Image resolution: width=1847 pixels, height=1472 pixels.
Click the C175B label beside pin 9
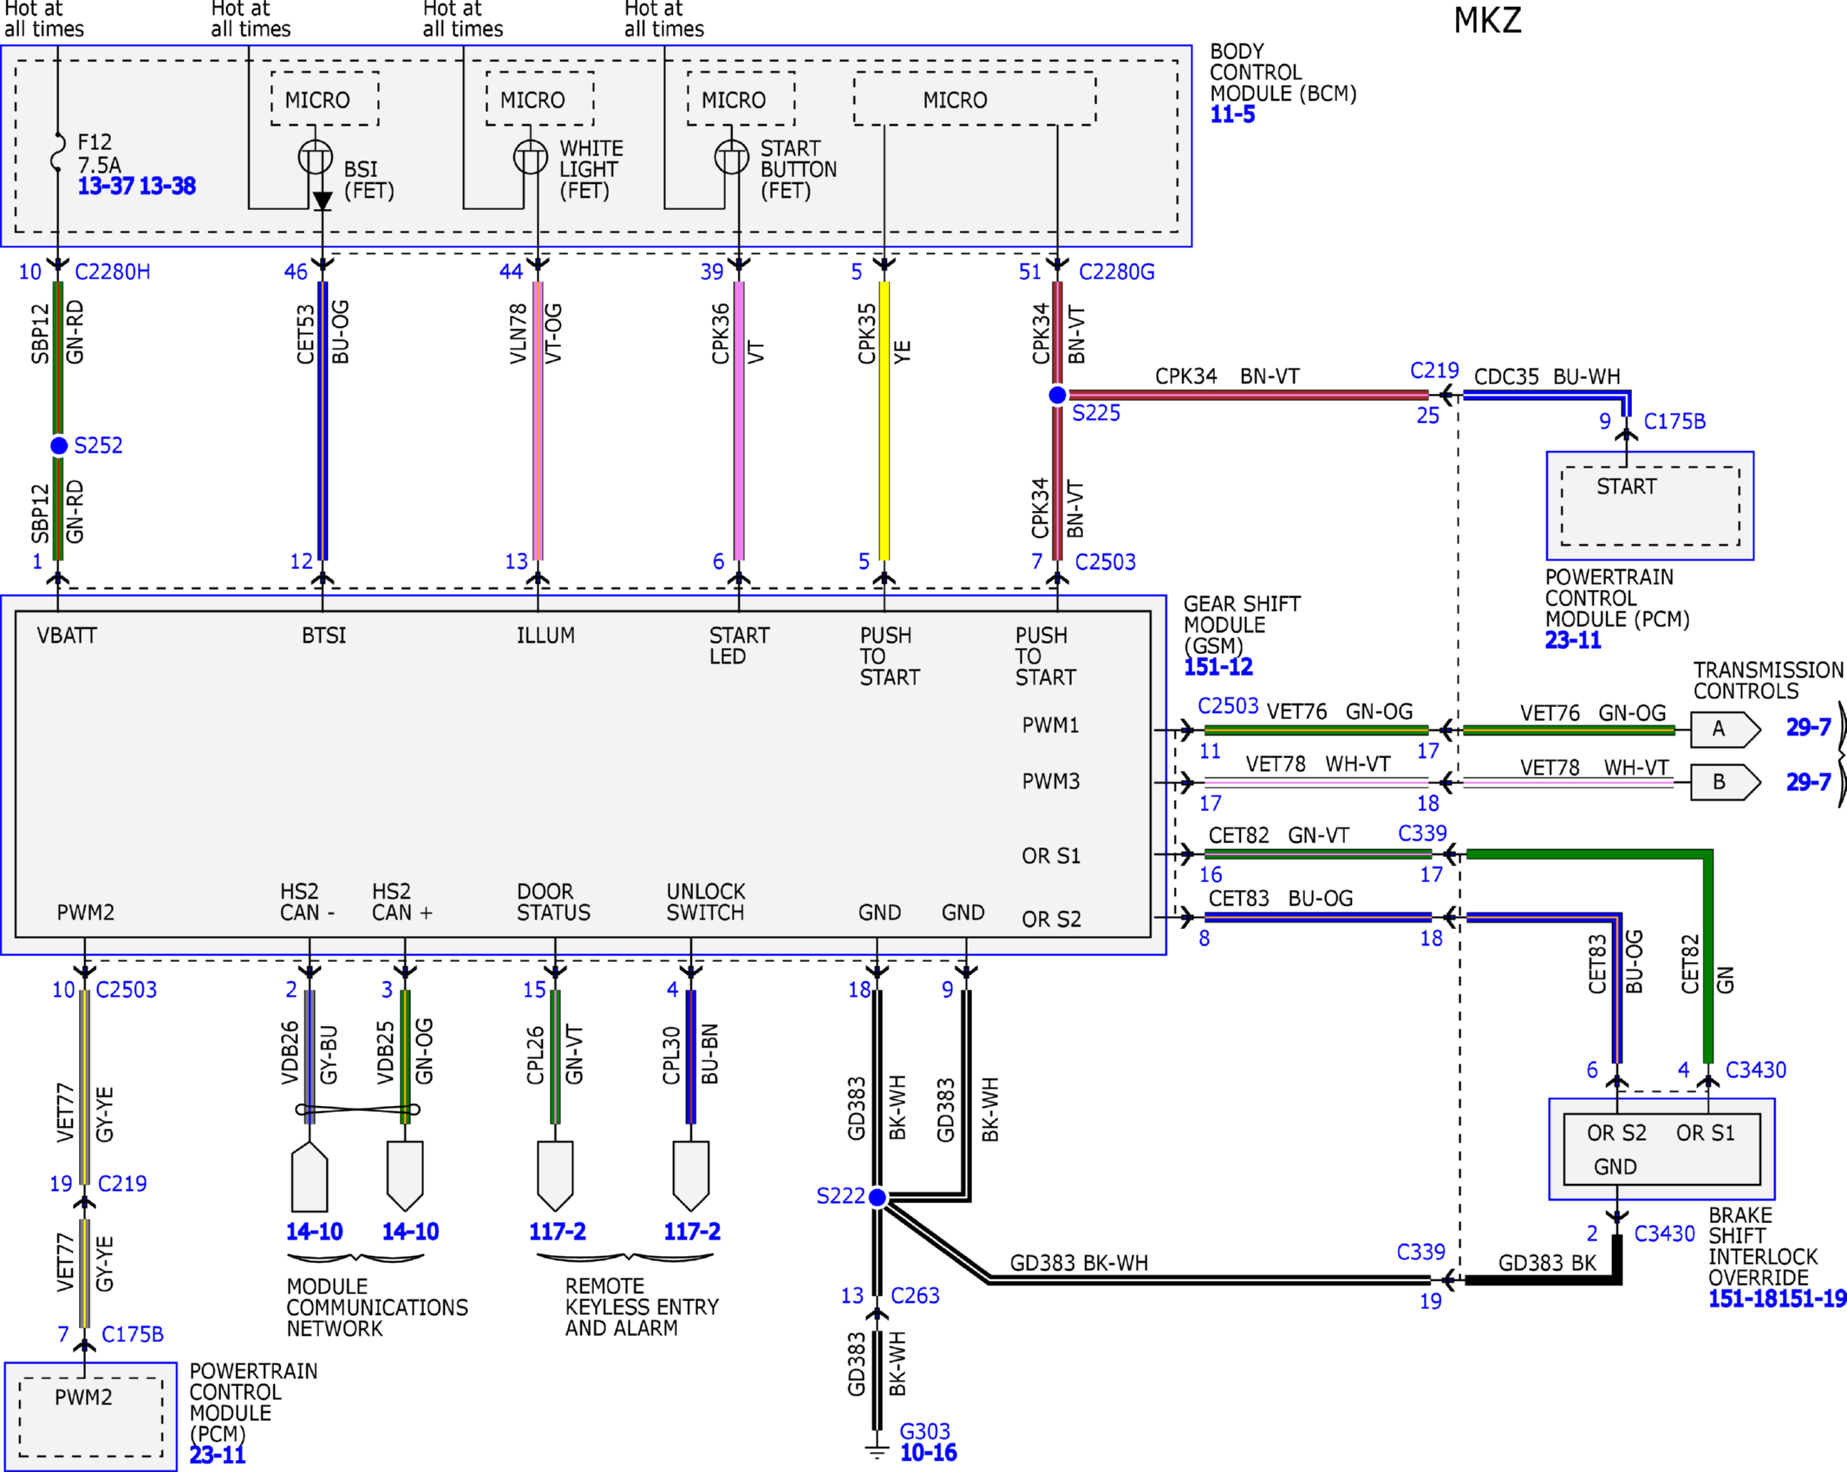pos(1675,422)
